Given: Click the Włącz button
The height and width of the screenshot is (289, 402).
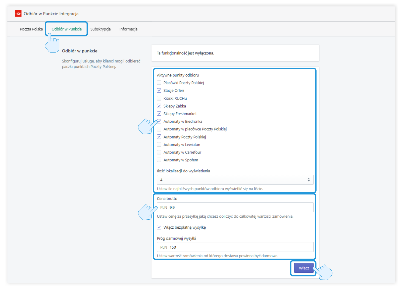Looking at the screenshot, I should (304, 268).
